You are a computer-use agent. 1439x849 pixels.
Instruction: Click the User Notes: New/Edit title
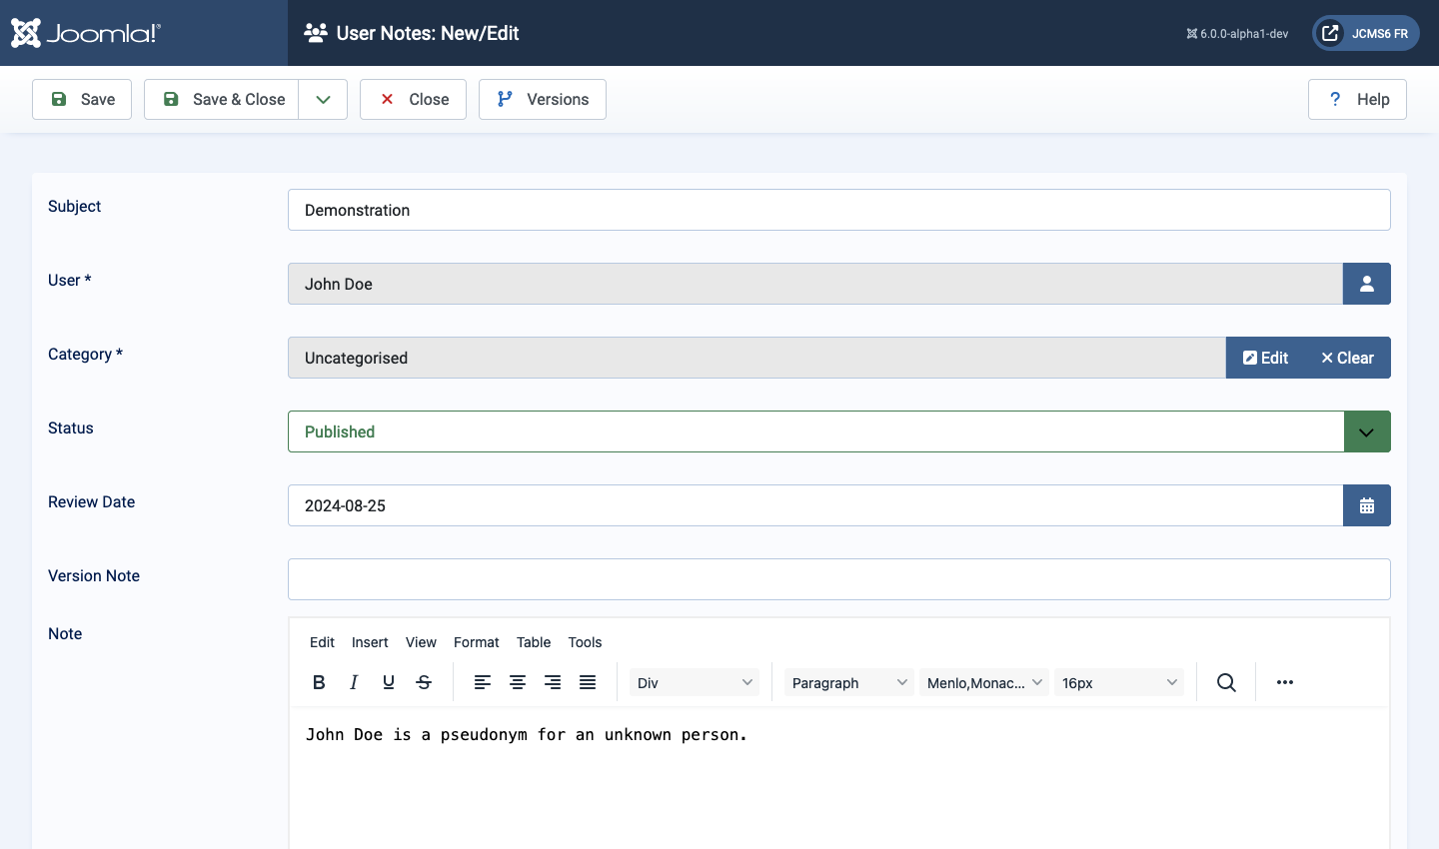click(428, 33)
